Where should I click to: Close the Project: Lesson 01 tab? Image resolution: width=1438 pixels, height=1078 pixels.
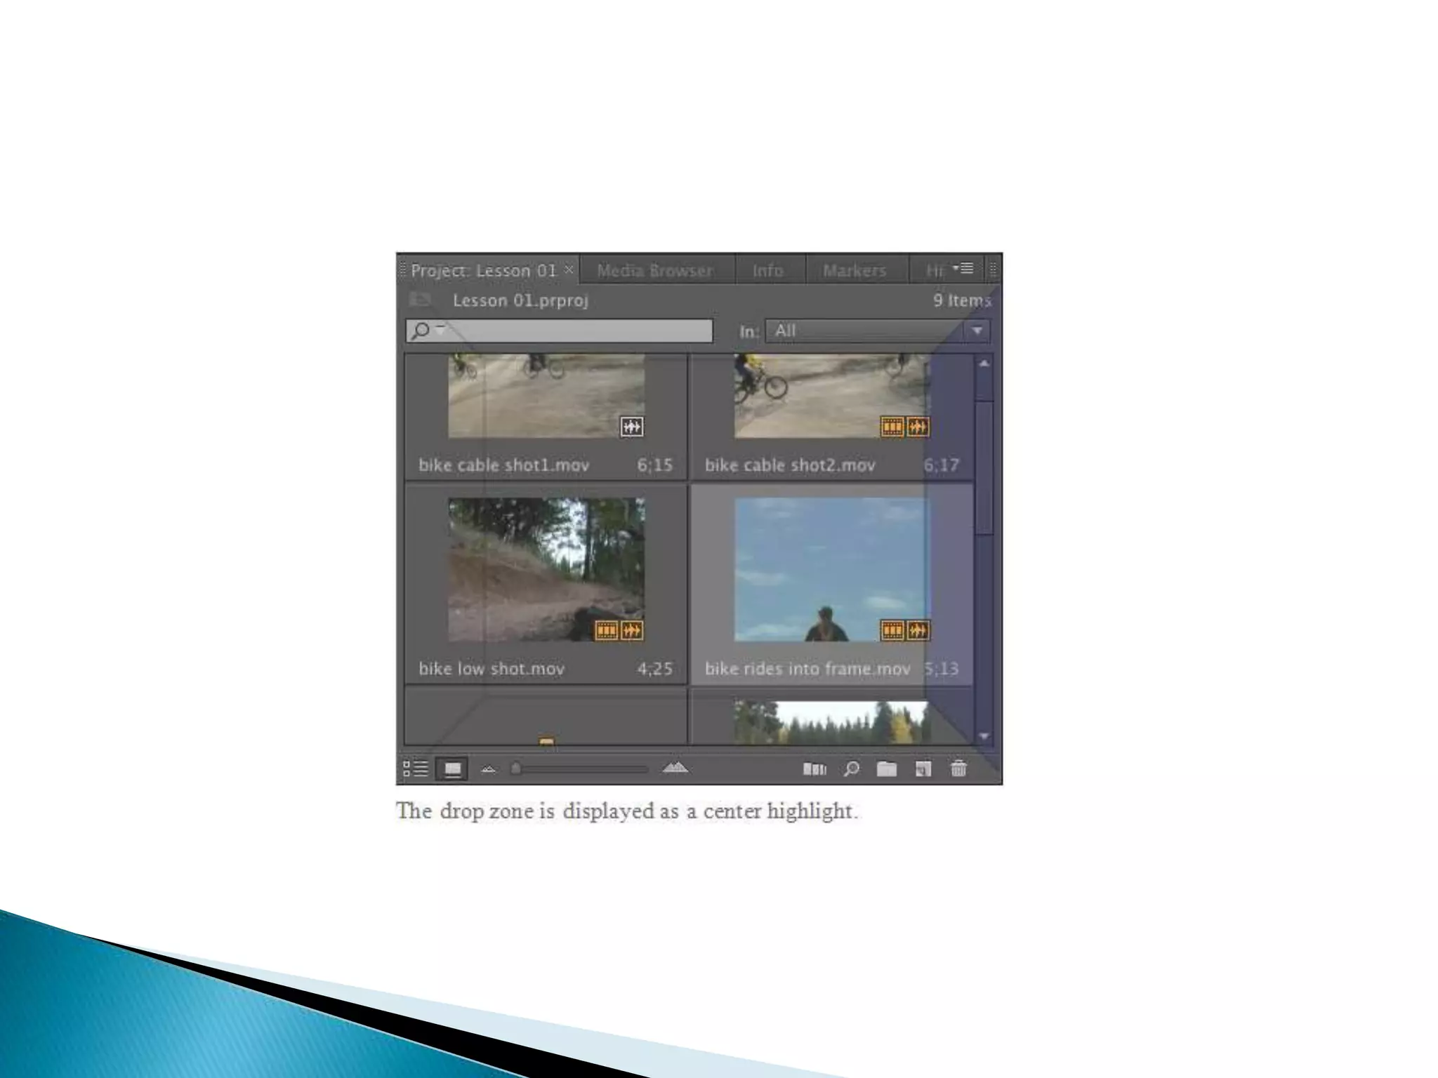[569, 269]
